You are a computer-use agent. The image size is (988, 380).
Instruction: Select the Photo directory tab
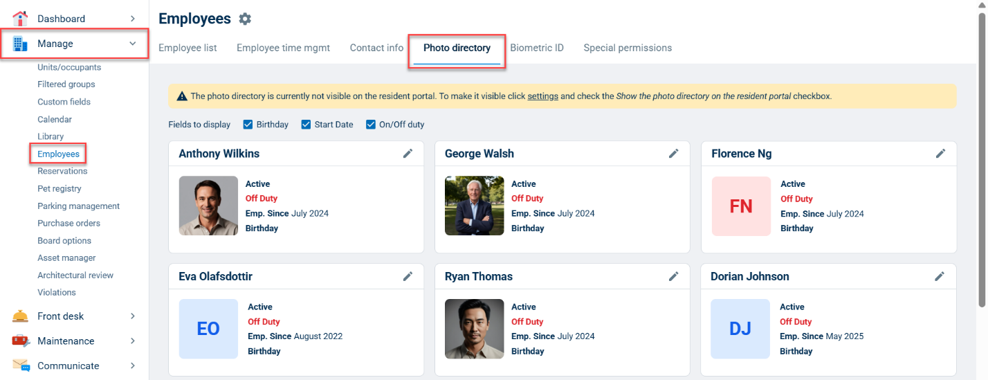click(x=457, y=48)
